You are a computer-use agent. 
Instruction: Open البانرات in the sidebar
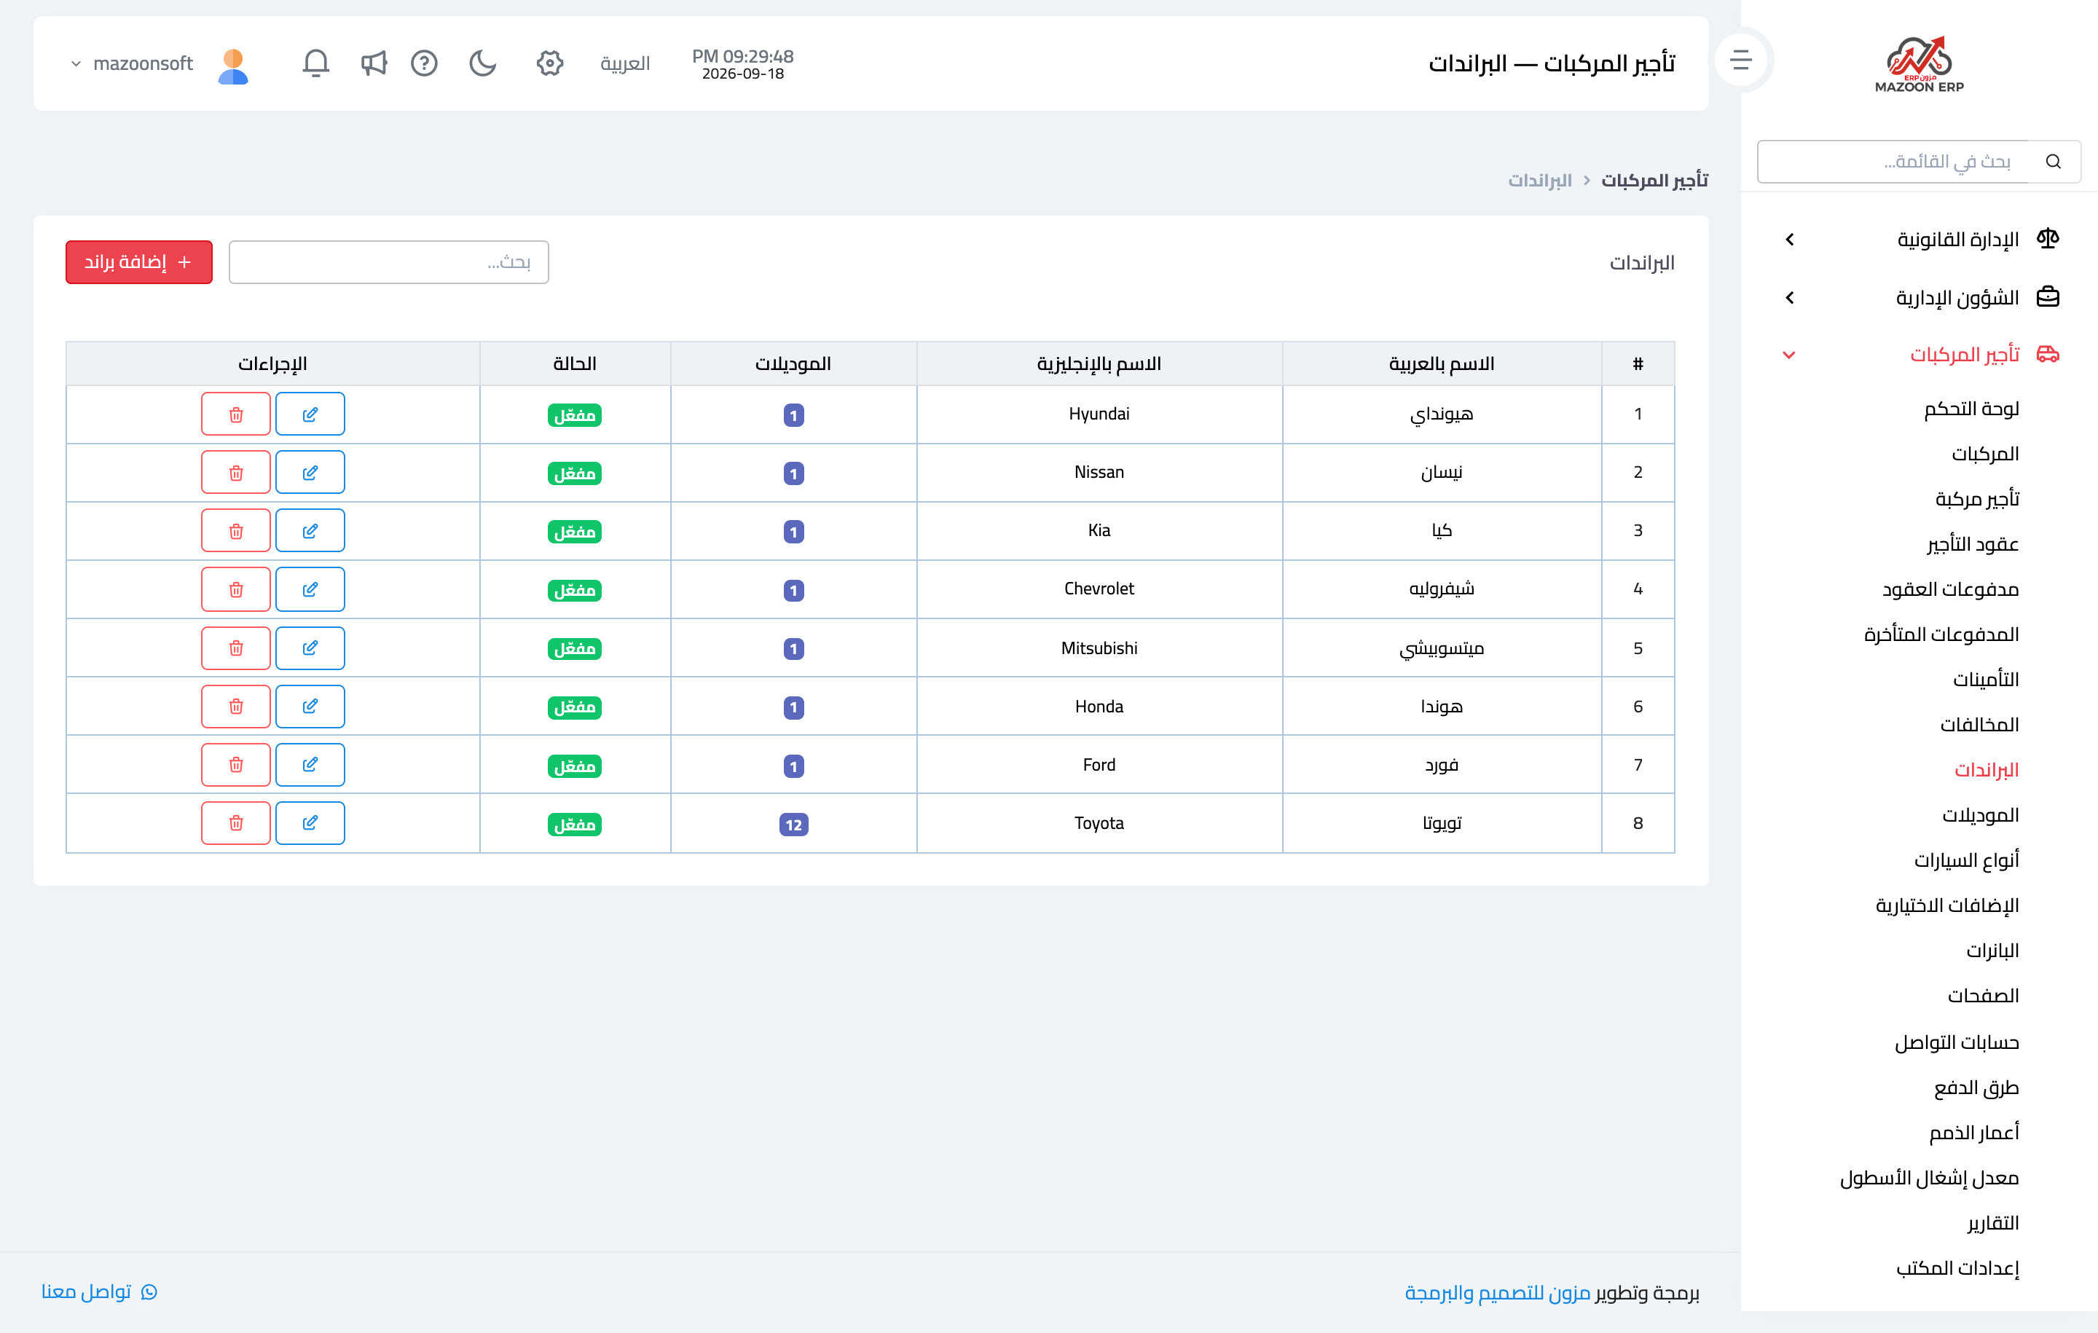[x=1992, y=951]
